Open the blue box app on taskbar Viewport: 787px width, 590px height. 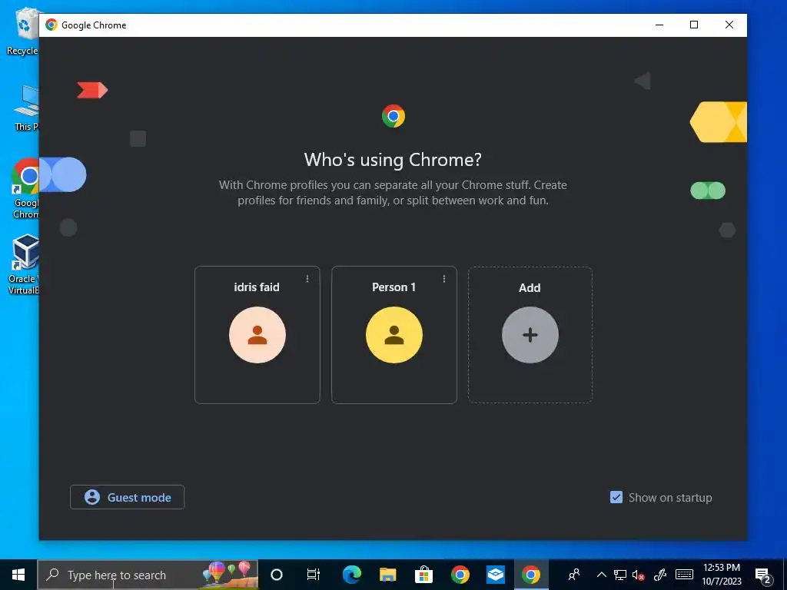point(496,575)
